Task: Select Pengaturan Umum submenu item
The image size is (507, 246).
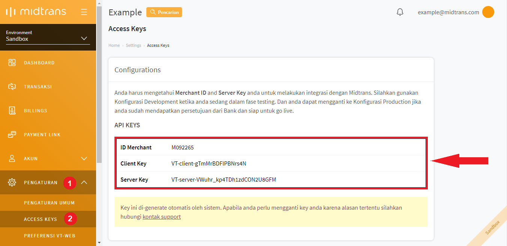Action: click(48, 203)
